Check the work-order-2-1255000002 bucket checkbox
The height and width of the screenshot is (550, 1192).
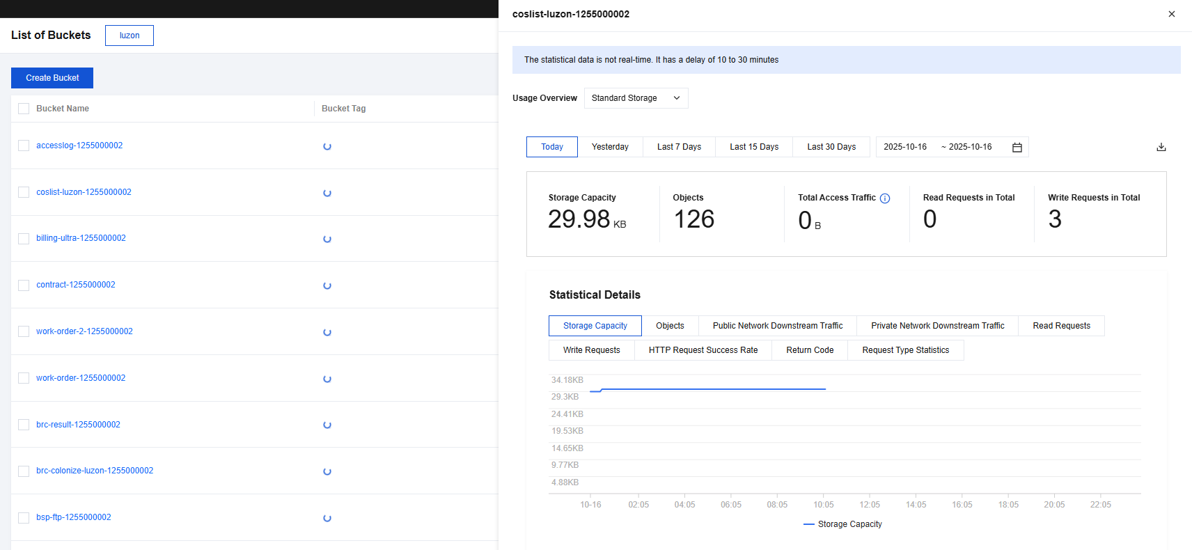24,331
